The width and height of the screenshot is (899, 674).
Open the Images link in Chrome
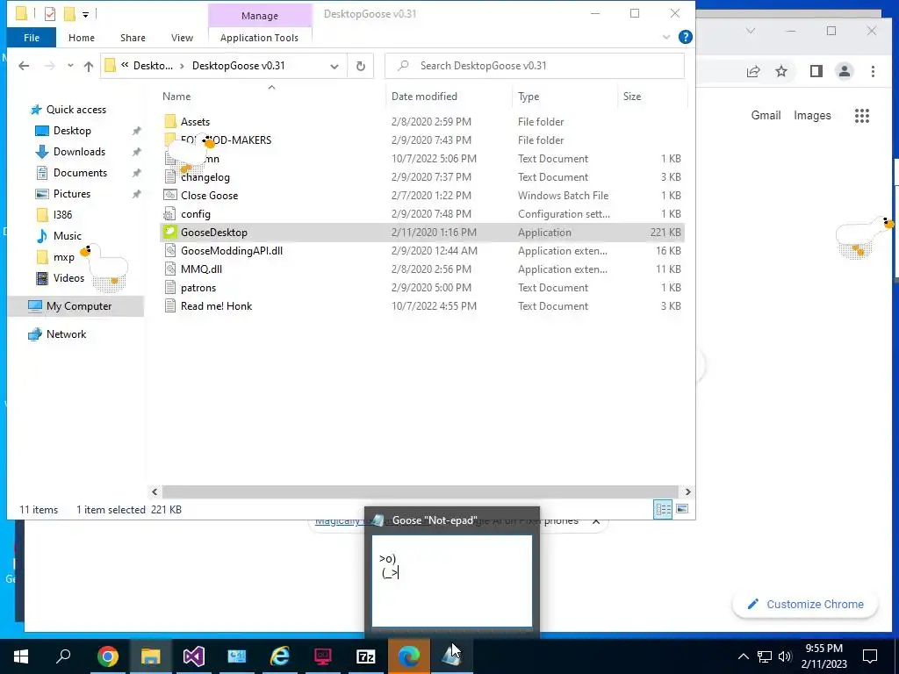[812, 115]
